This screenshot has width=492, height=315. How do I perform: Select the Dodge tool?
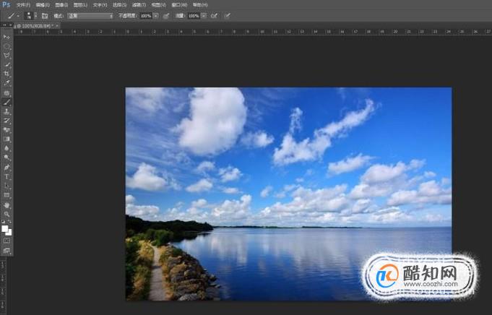pyautogui.click(x=7, y=157)
